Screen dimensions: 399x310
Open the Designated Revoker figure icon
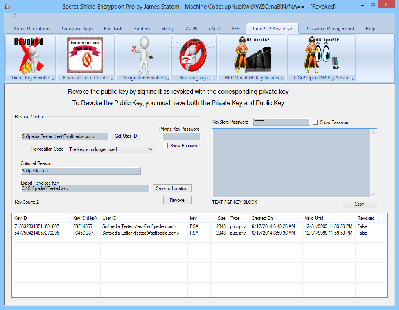pyautogui.click(x=143, y=55)
